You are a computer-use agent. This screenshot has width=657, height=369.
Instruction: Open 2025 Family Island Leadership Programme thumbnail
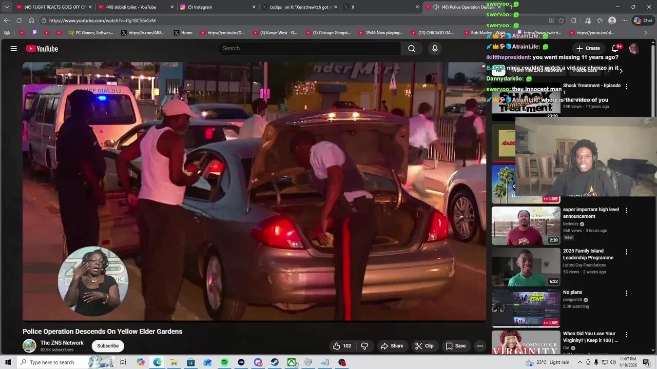point(526,267)
